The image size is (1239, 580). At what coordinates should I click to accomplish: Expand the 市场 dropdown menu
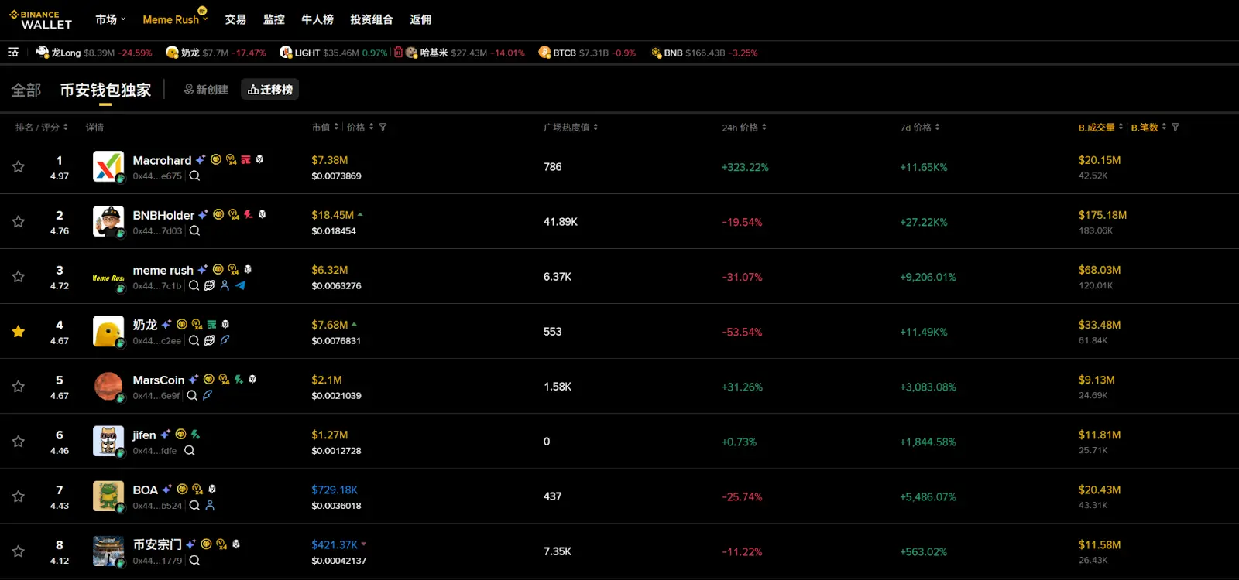point(111,19)
